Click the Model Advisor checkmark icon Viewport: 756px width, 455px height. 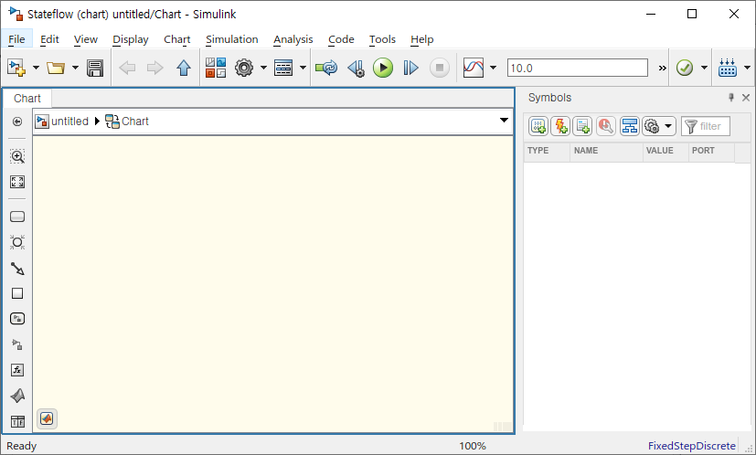685,68
